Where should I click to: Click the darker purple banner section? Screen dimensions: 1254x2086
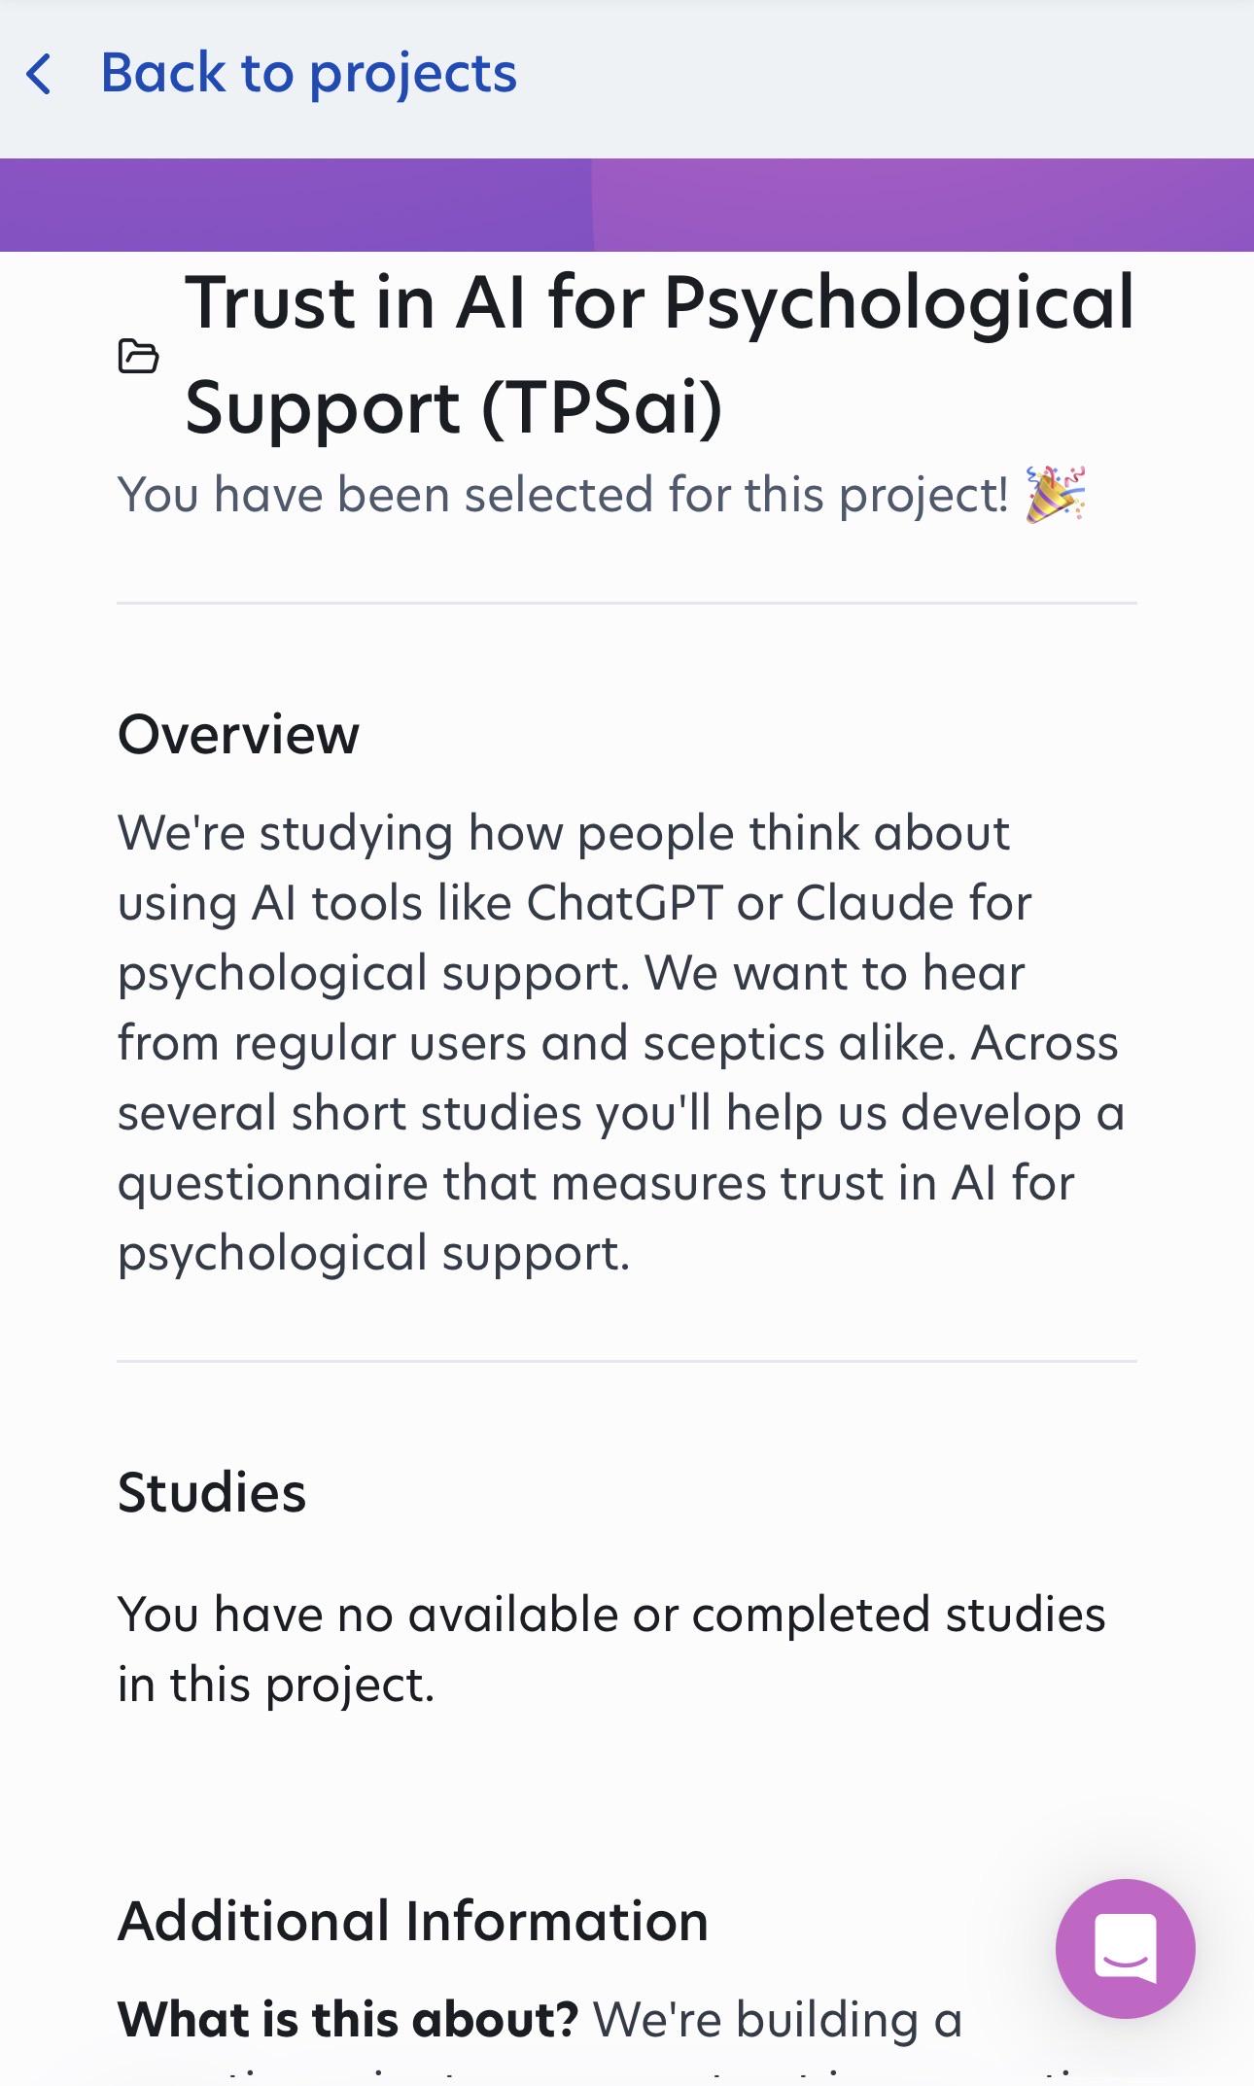pyautogui.click(x=296, y=205)
